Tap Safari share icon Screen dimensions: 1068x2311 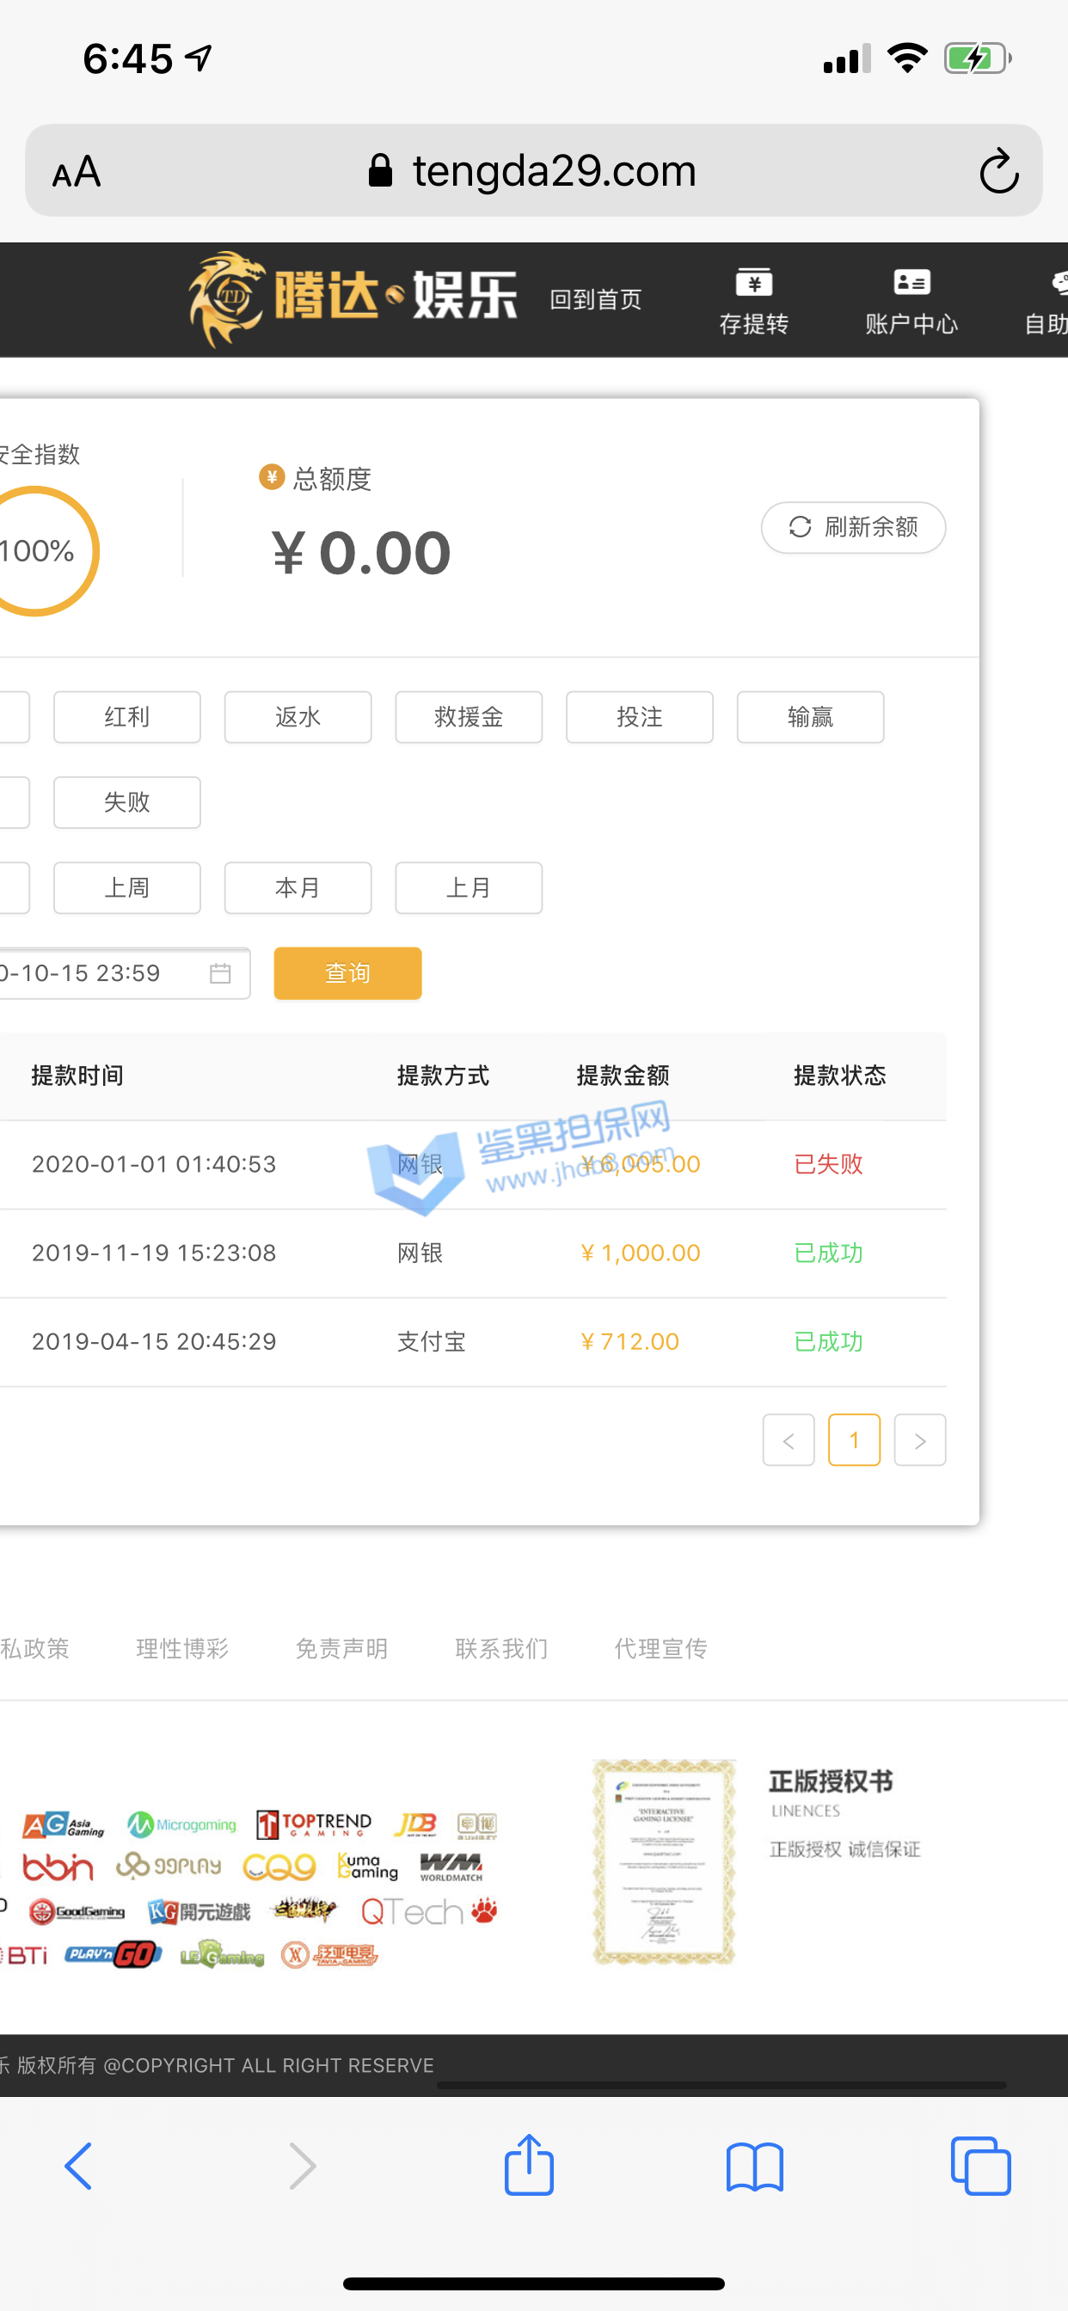pos(529,2166)
